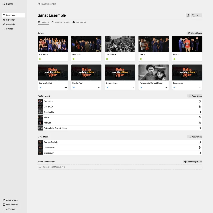Open the Fotogalerie Gernot Huber page thumbnail
213x213 pixels.
(153, 72)
